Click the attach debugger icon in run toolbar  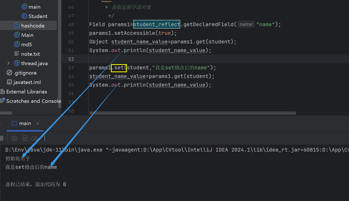tap(24, 138)
